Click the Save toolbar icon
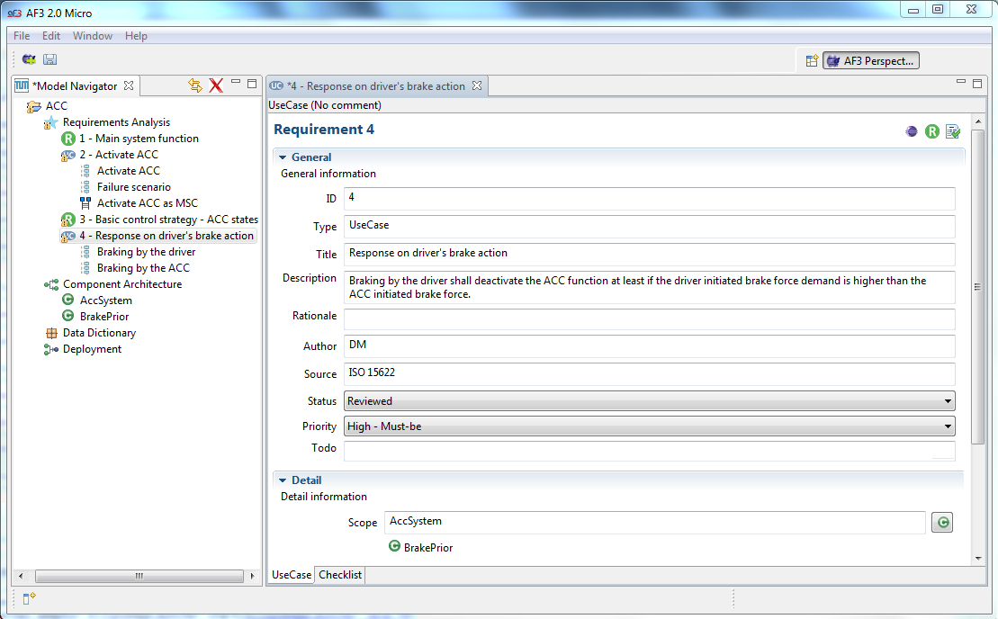Screen dimensions: 998x619 point(49,59)
